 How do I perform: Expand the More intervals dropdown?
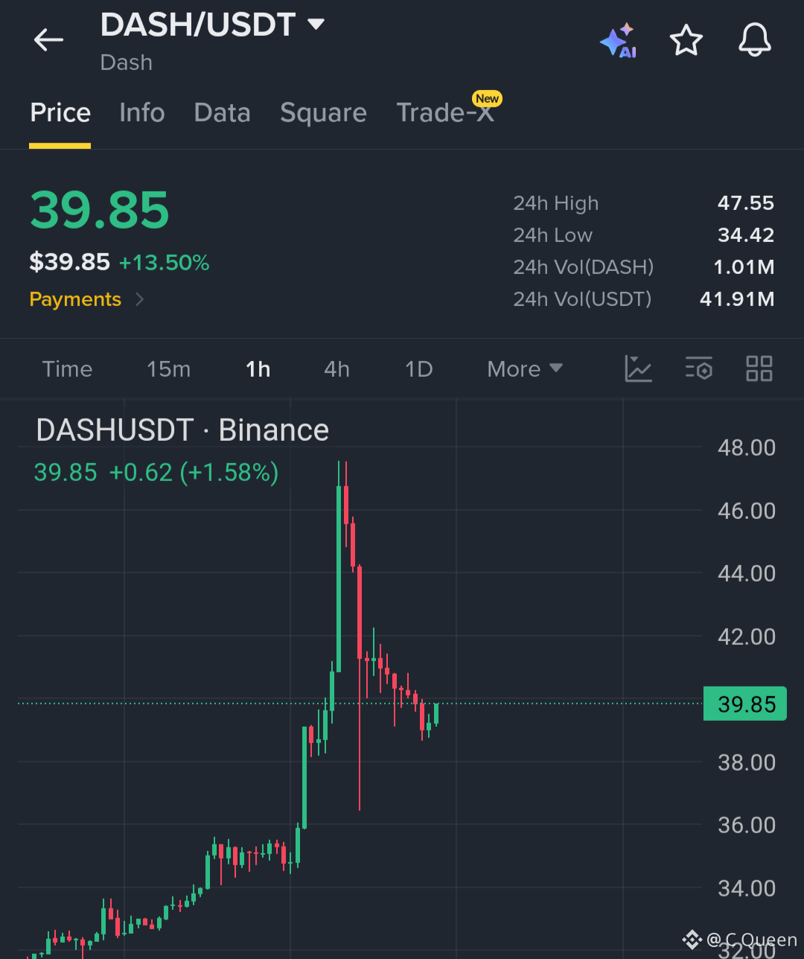[525, 369]
